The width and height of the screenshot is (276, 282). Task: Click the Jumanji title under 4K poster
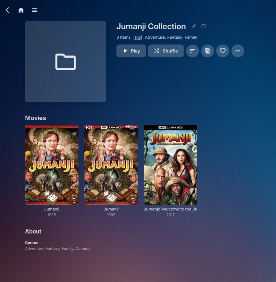(111, 209)
